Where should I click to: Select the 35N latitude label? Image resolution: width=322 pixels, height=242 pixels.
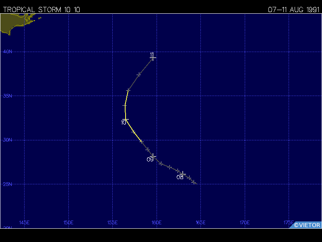click(8, 96)
